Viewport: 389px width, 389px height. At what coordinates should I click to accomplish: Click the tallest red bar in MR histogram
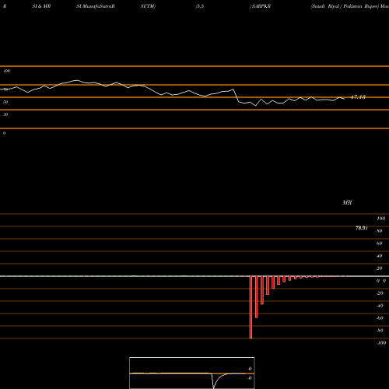point(251,307)
